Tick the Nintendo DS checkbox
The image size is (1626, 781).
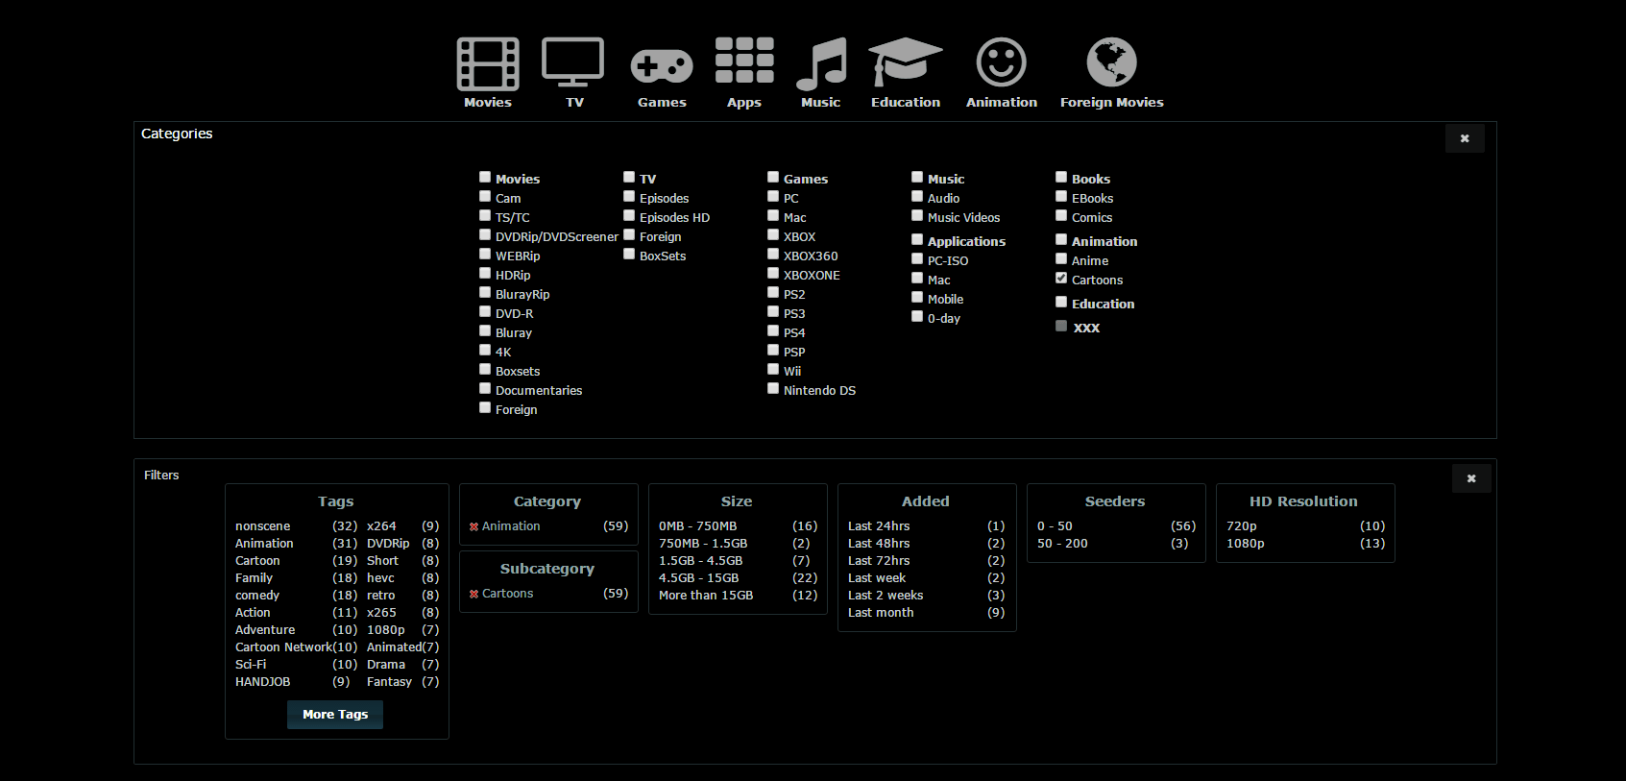pos(773,388)
